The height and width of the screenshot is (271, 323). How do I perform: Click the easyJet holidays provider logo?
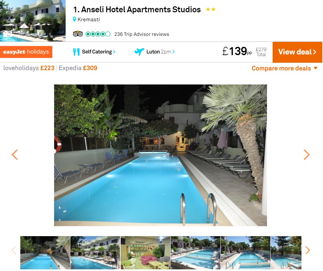pyautogui.click(x=26, y=52)
